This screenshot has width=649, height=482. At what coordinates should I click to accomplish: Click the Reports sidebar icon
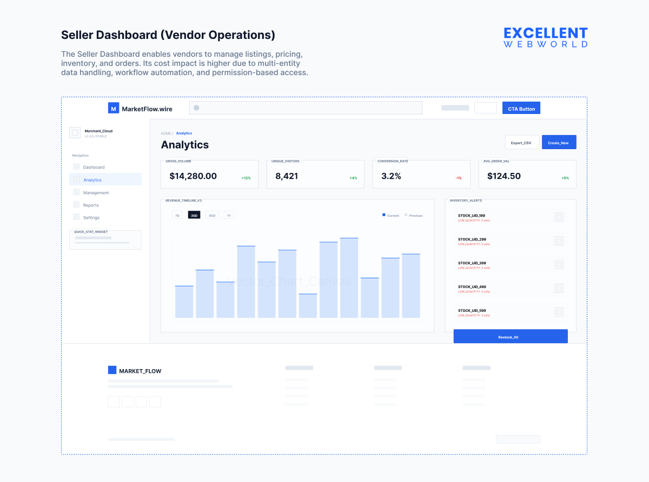(76, 205)
